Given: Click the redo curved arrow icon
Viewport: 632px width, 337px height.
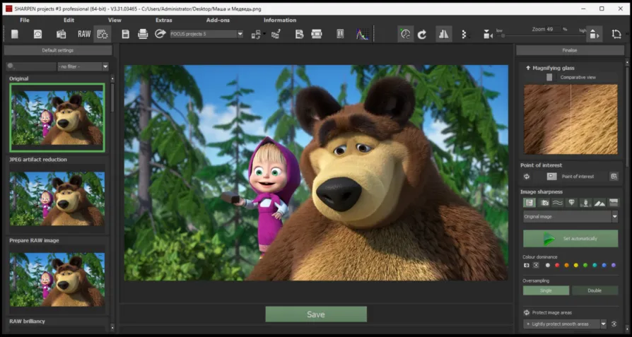Looking at the screenshot, I should (x=421, y=35).
